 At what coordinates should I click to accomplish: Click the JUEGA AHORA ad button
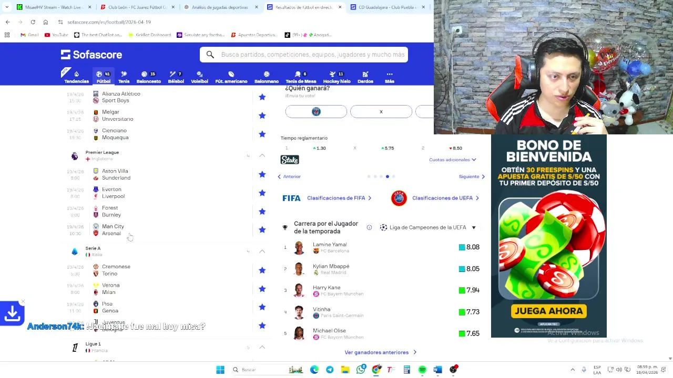point(549,311)
